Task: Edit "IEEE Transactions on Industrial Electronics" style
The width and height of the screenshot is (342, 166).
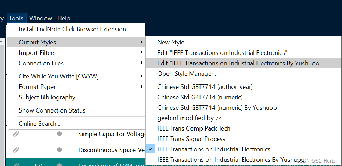Action: point(243,53)
